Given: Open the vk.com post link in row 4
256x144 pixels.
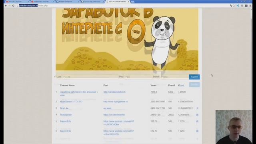Looking at the screenshot, I should point(114,115).
